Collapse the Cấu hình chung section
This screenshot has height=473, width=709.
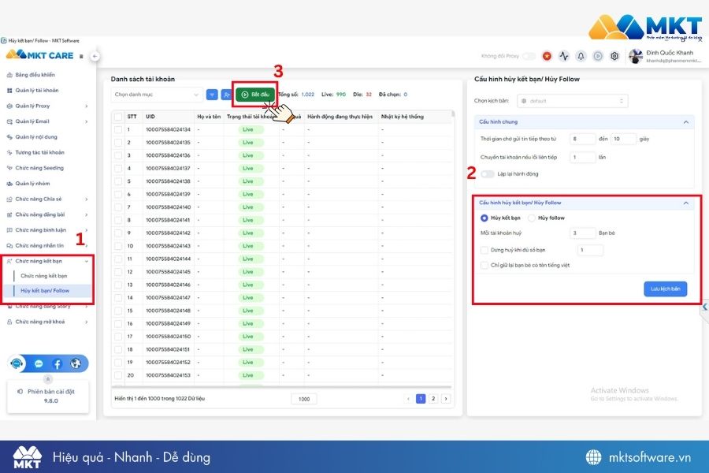(686, 121)
